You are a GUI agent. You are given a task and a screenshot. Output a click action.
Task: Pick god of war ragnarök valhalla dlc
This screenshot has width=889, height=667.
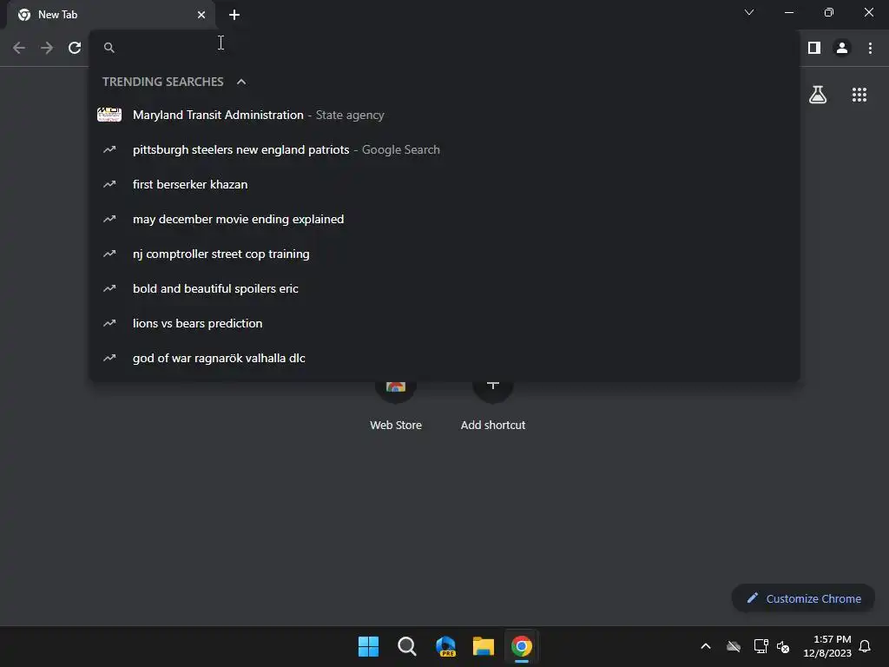tap(444, 358)
